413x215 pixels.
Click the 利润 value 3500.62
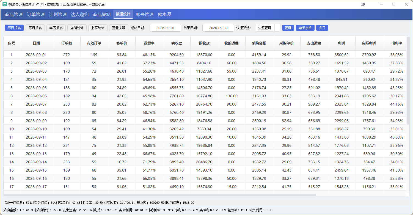pos(342,55)
